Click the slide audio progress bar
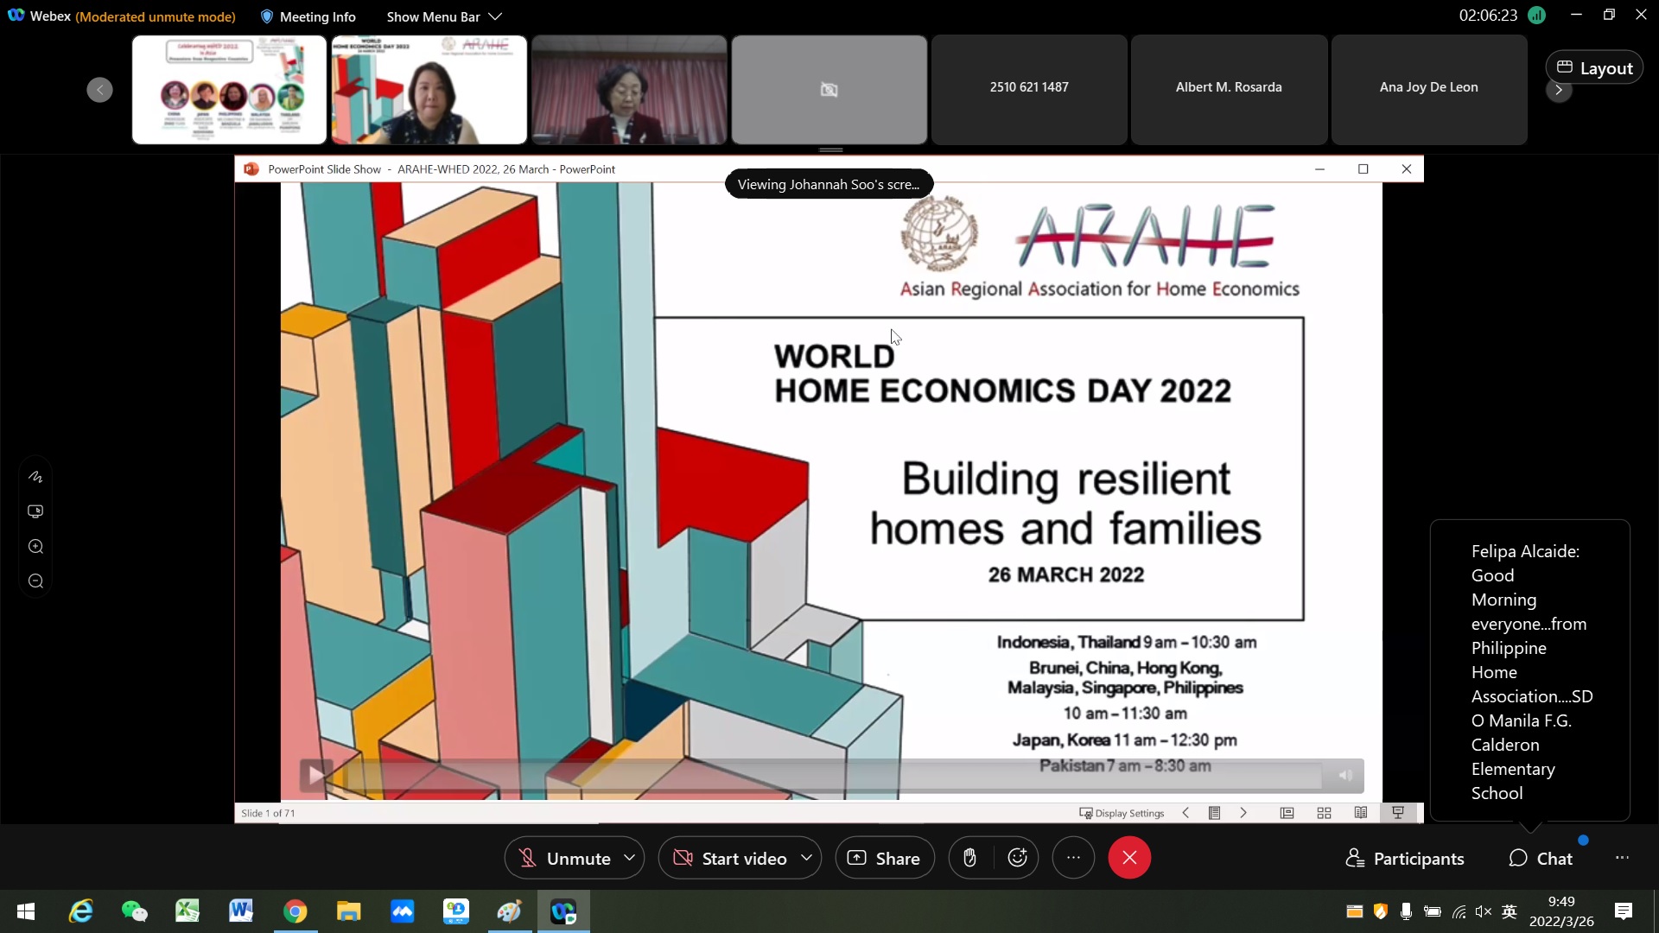 (x=829, y=776)
